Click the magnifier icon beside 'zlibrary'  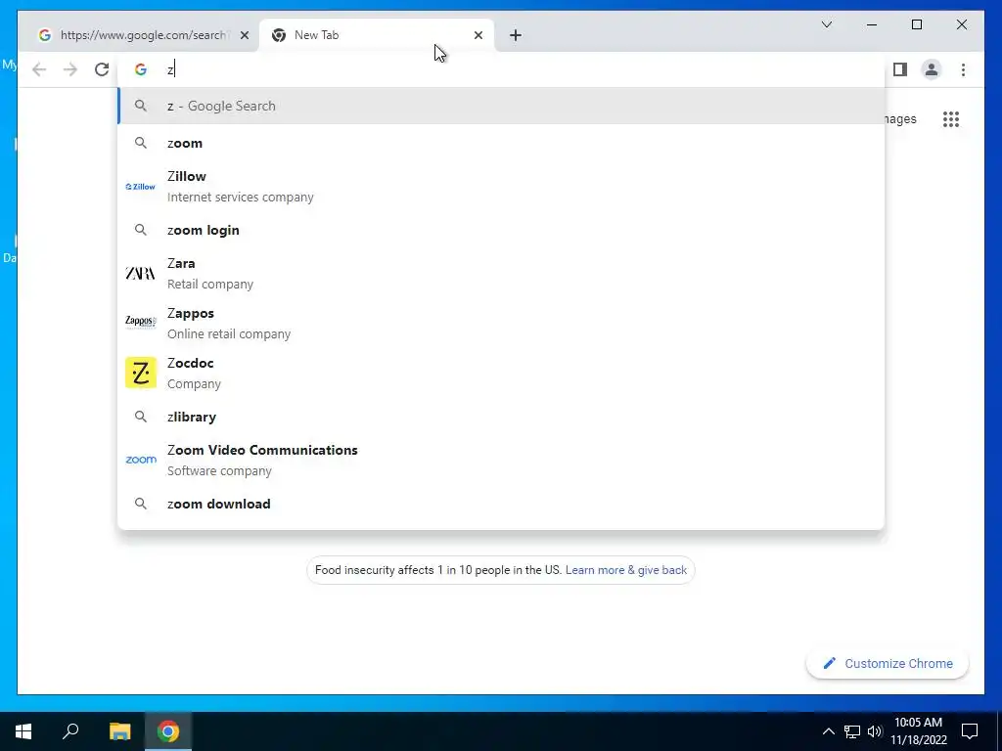(x=141, y=417)
